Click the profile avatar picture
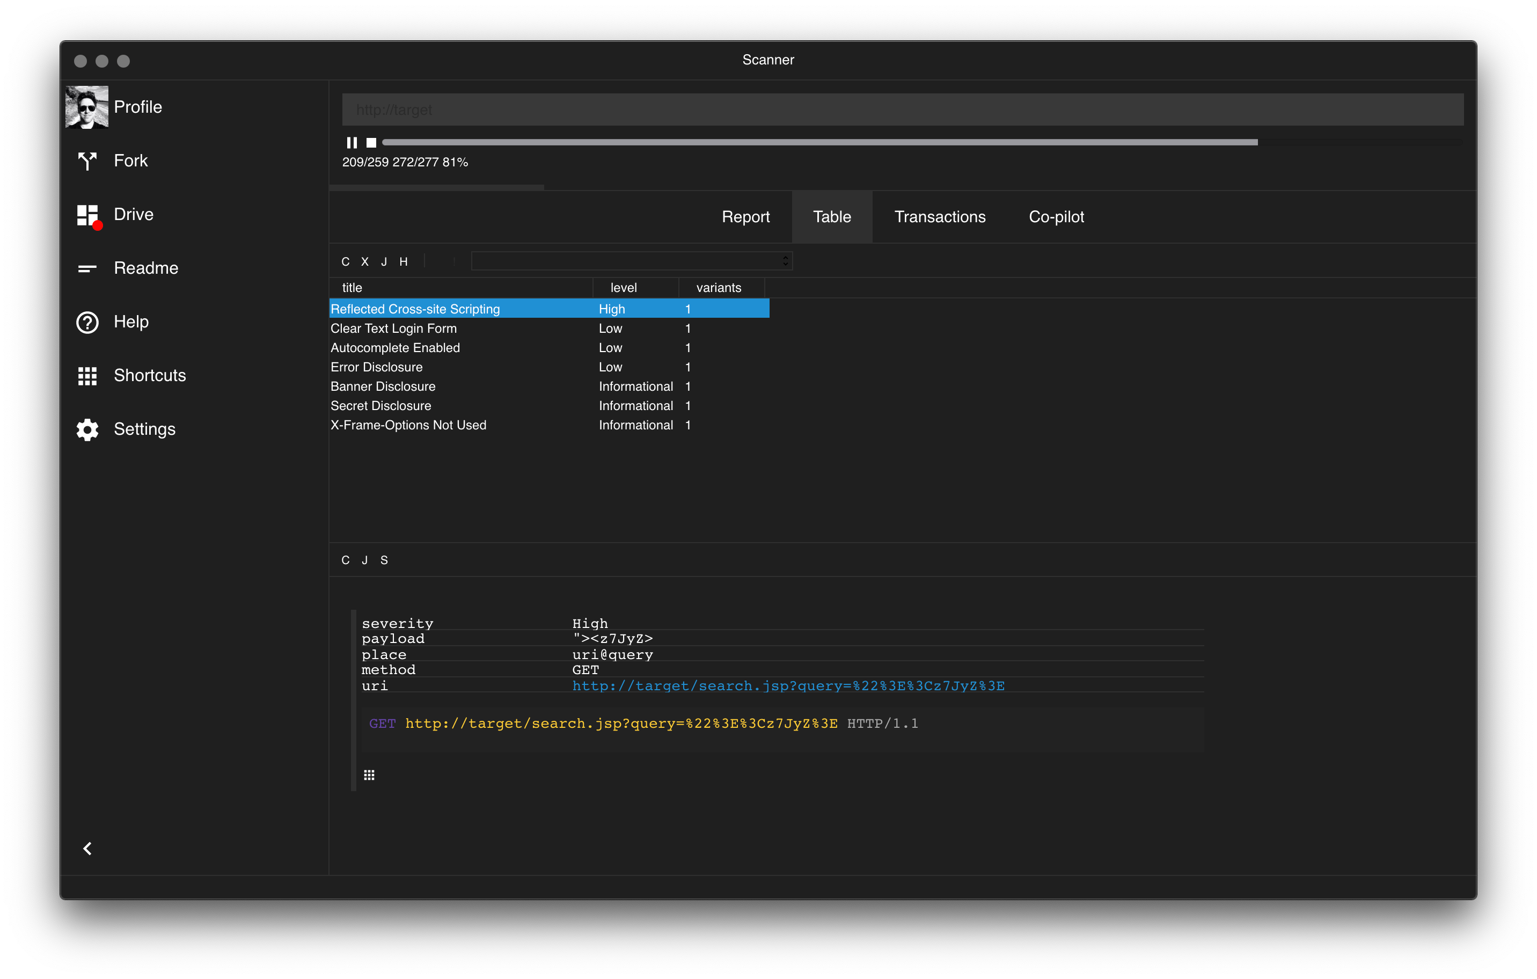This screenshot has width=1537, height=979. click(x=87, y=107)
